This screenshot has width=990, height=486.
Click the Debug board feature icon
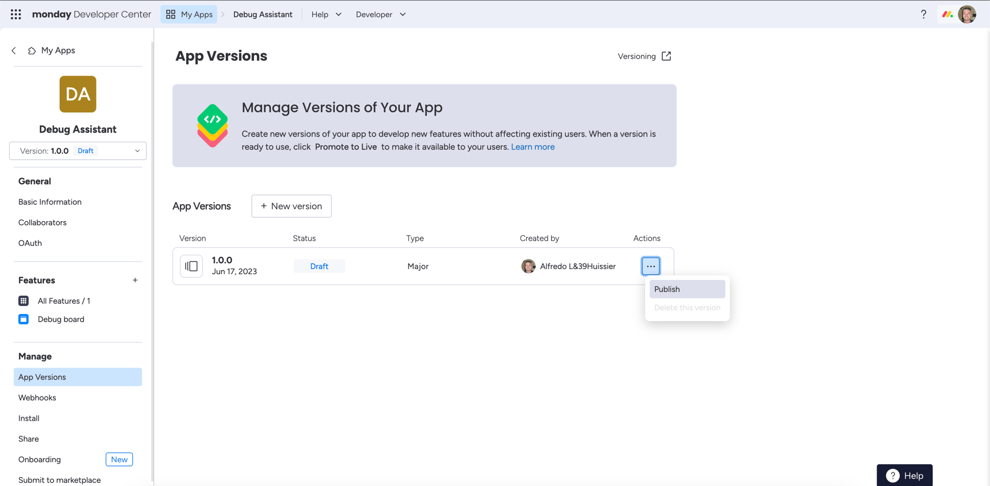point(24,320)
